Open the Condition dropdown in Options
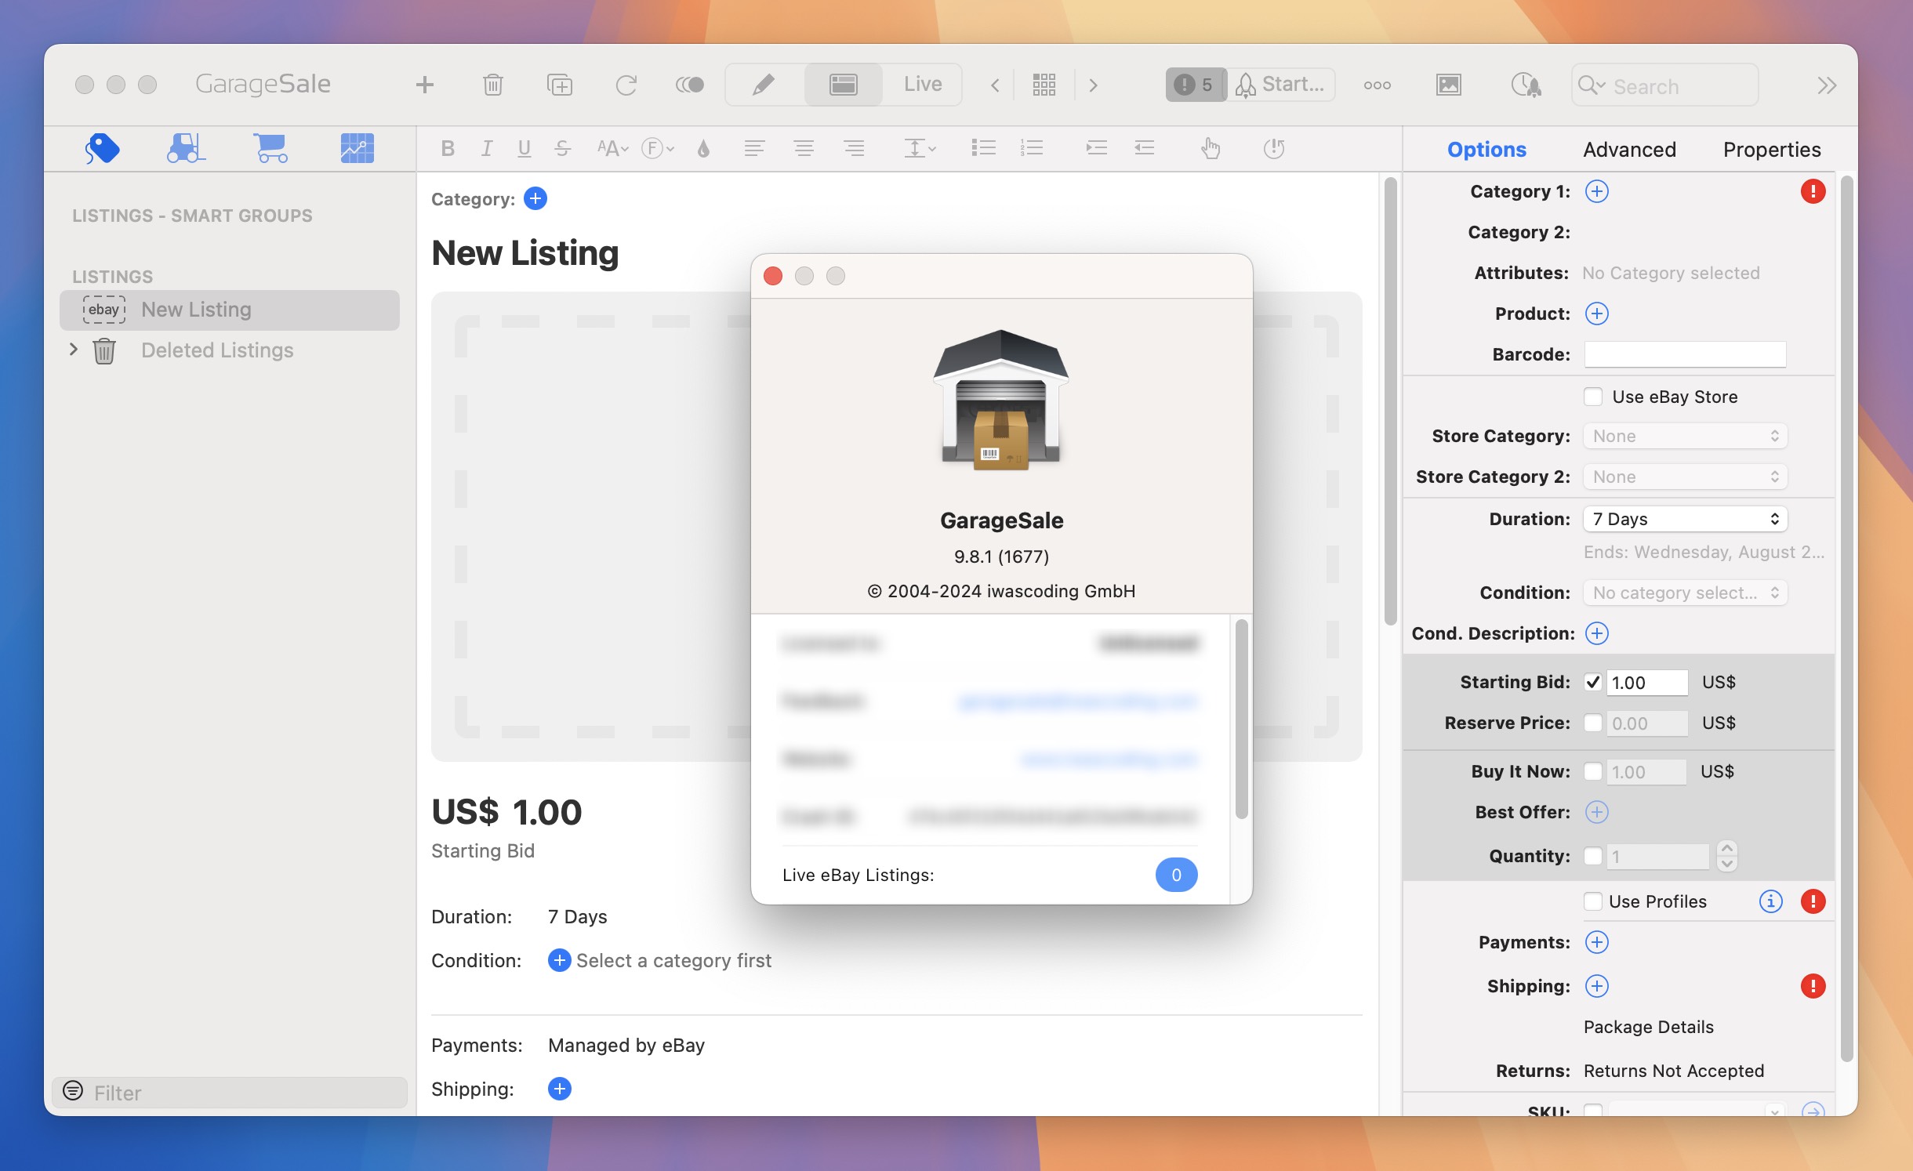Screen dimensions: 1913x1171 [x=1685, y=593]
